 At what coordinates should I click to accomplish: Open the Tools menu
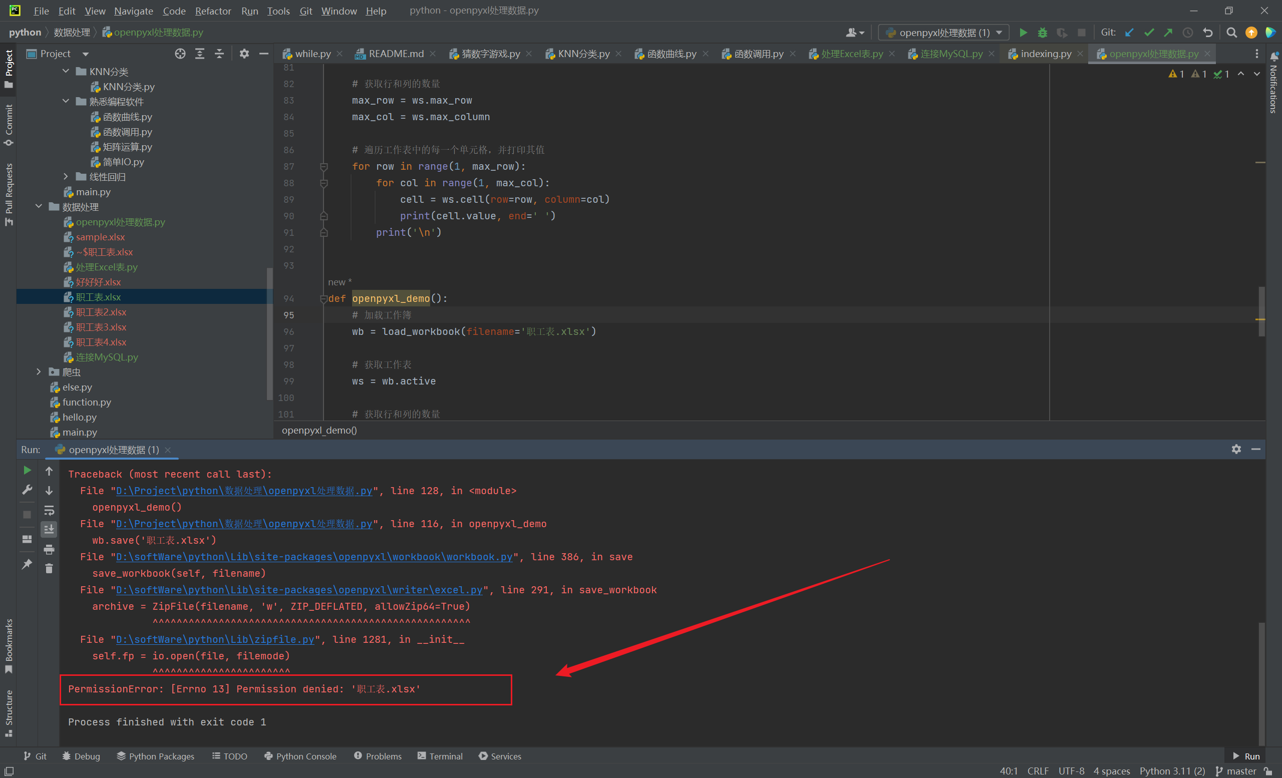[x=278, y=11]
